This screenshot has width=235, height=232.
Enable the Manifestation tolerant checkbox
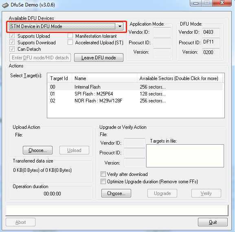coord(70,36)
